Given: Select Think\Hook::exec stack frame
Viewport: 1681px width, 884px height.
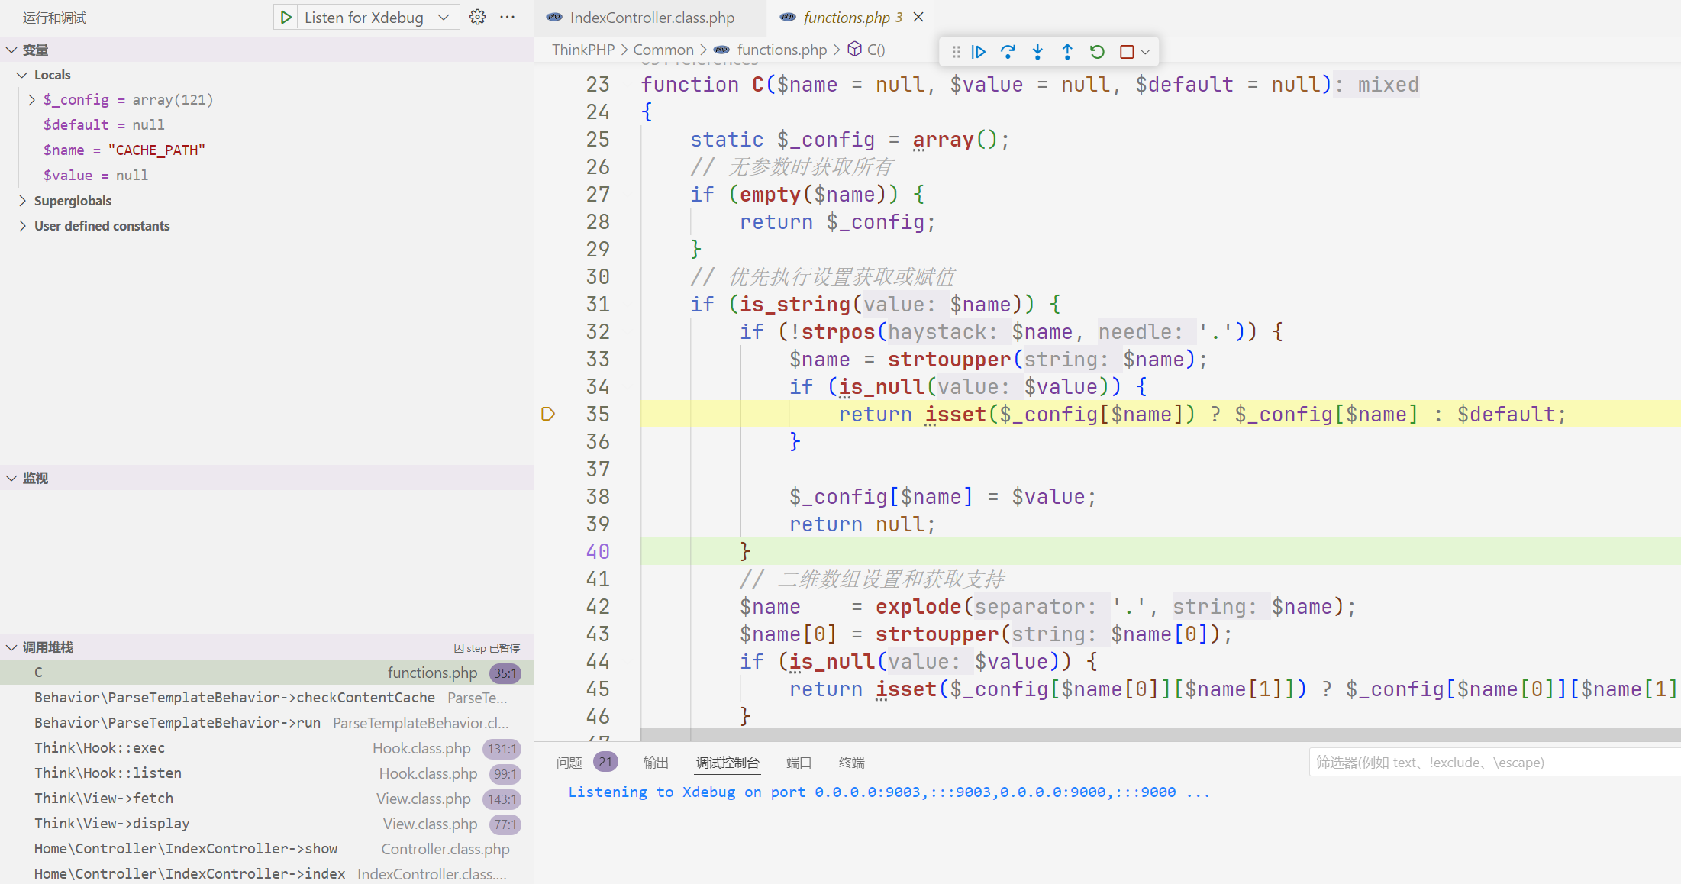Looking at the screenshot, I should click(99, 748).
